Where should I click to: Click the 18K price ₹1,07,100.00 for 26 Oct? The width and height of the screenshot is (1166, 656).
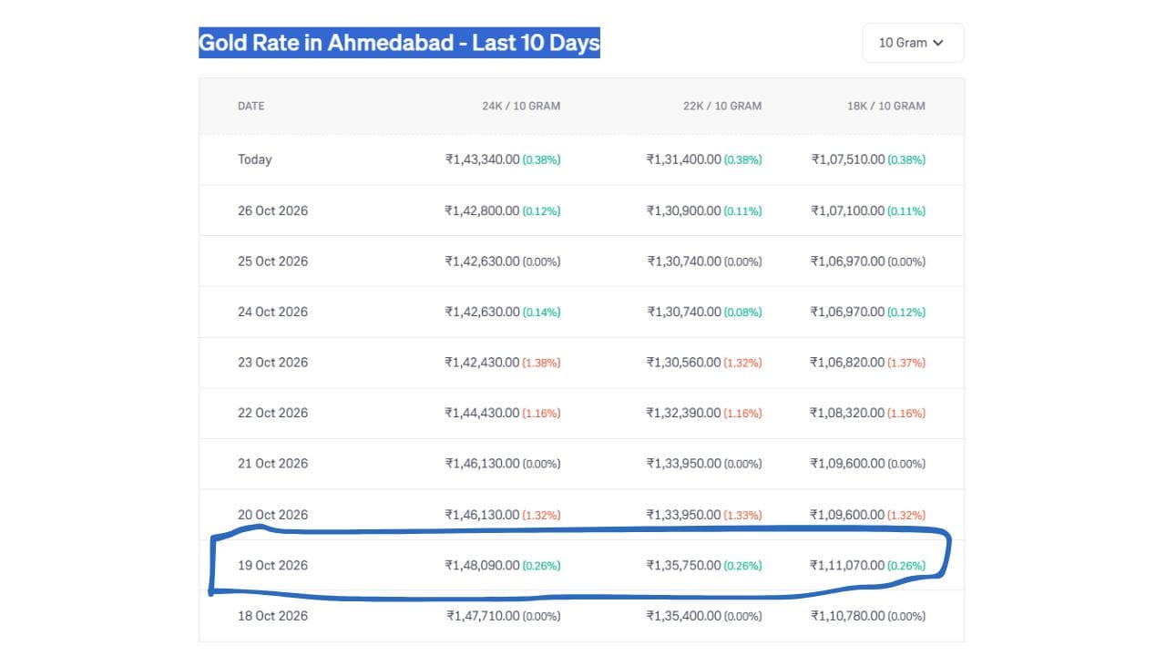pyautogui.click(x=847, y=210)
